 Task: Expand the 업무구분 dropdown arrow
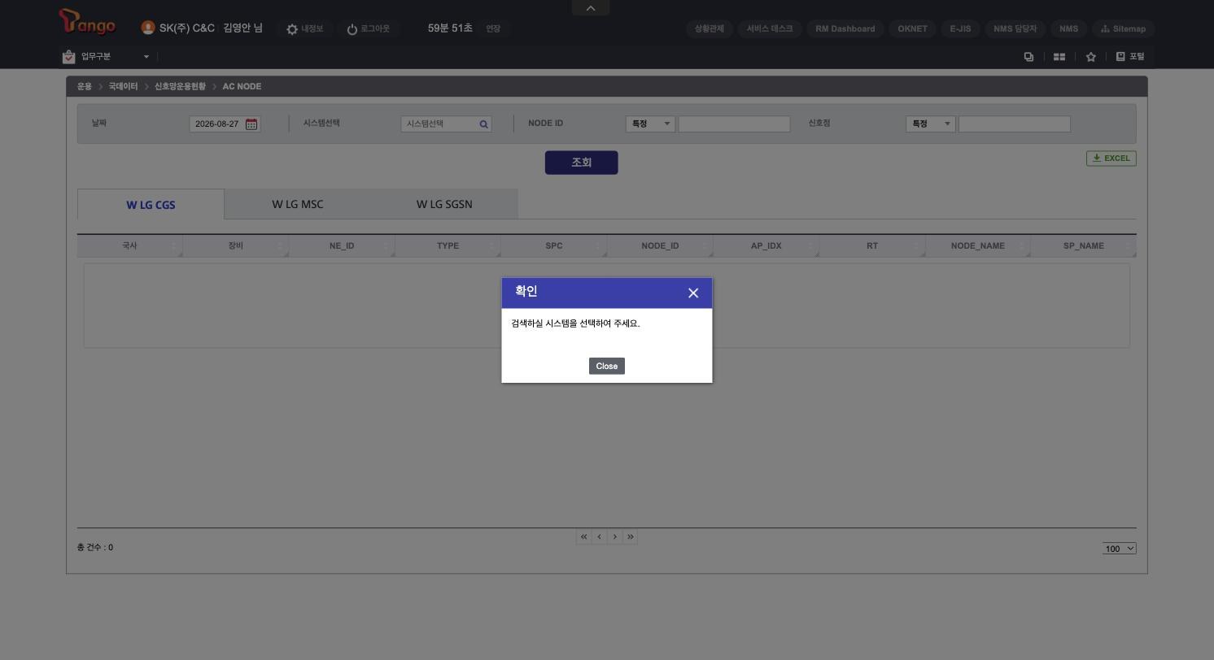coord(146,57)
